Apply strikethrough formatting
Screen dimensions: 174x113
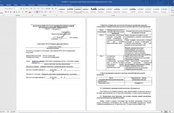pyautogui.click(x=14, y=12)
